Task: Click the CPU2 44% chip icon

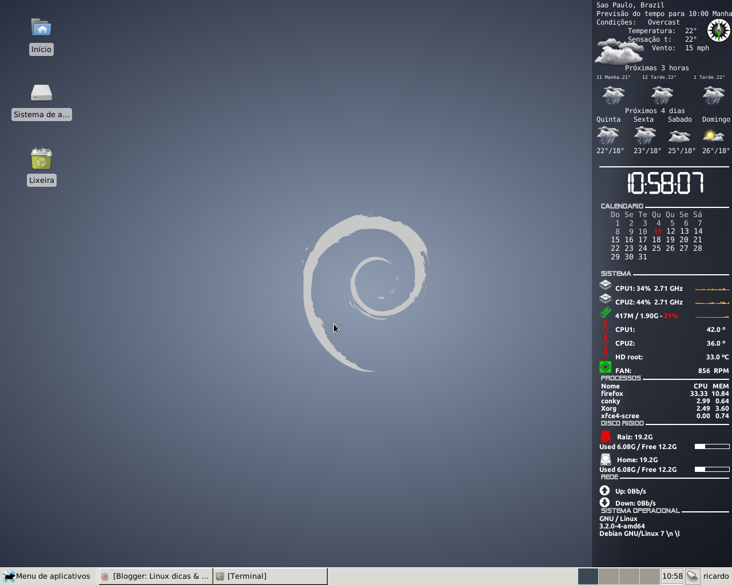Action: pyautogui.click(x=605, y=298)
